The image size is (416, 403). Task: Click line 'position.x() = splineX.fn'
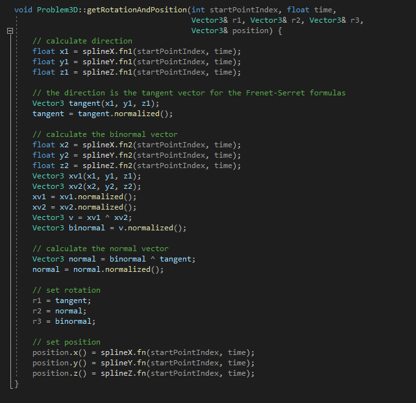[x=143, y=352]
